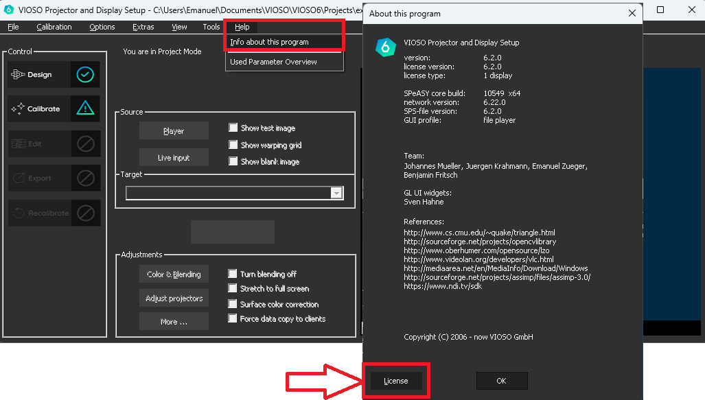Check the Turn blending off option
Viewport: 705px width, 400px height.
pos(233,274)
